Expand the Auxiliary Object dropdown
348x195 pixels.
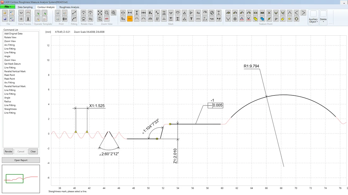tap(314, 17)
